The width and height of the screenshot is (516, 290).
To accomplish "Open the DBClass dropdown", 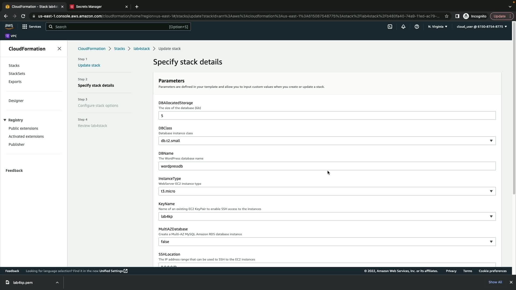I will pos(327,141).
